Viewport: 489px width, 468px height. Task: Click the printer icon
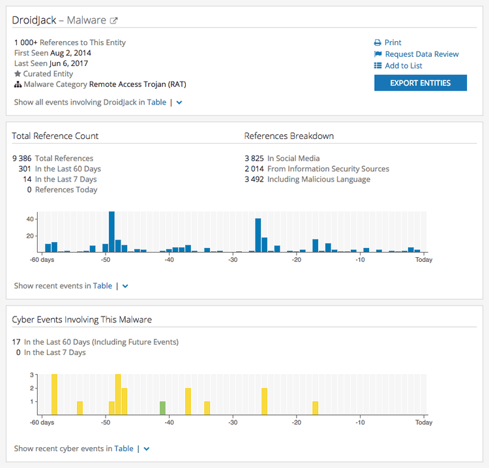click(378, 42)
